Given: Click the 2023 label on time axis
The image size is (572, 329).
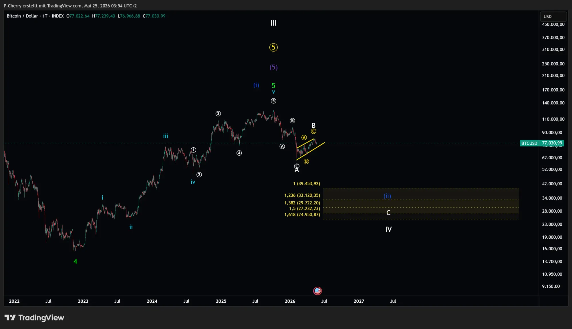Looking at the screenshot, I should pyautogui.click(x=83, y=301).
